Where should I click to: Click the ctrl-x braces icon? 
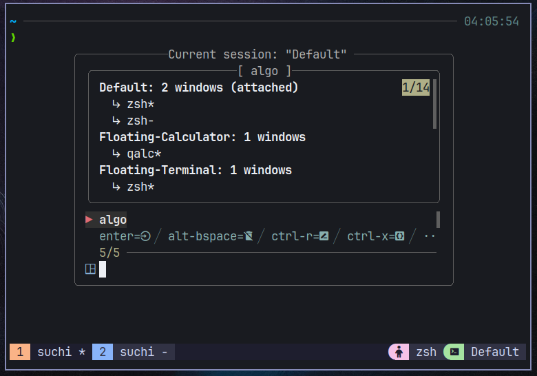click(x=400, y=236)
